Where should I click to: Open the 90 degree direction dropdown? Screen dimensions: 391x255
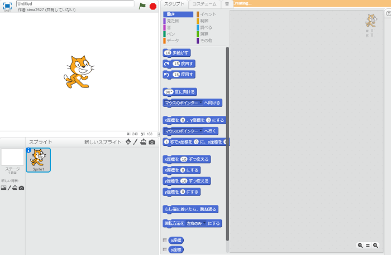171,91
